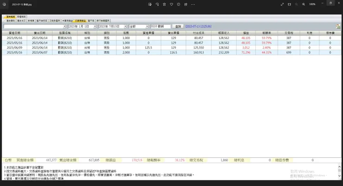Click profit cell 3,012
This screenshot has height=186, width=343.
click(246, 47)
